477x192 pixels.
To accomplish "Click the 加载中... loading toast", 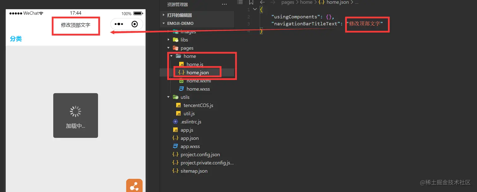I will pos(75,115).
